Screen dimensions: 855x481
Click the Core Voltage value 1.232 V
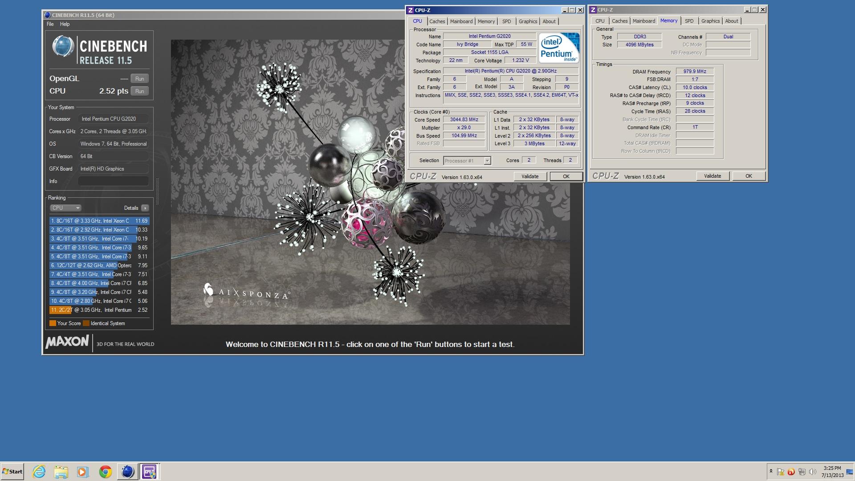pyautogui.click(x=520, y=60)
